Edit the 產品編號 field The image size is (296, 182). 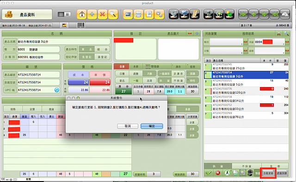coord(38,75)
